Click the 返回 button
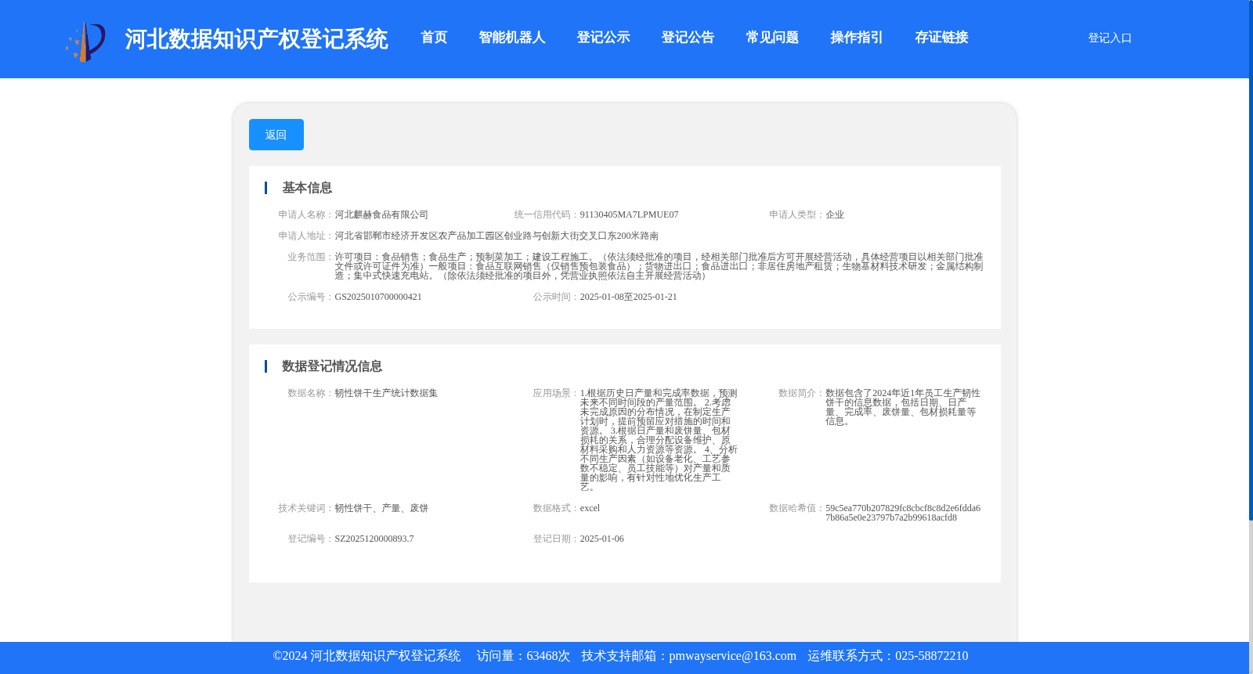This screenshot has width=1253, height=674. [276, 135]
